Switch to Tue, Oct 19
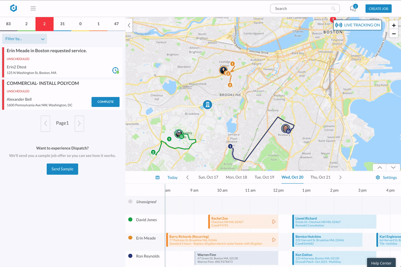The width and height of the screenshot is (401, 267). (264, 177)
